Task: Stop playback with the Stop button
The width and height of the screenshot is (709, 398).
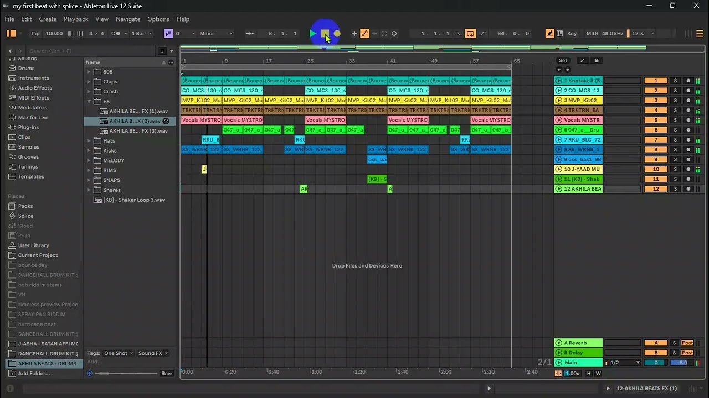Action: (x=325, y=34)
